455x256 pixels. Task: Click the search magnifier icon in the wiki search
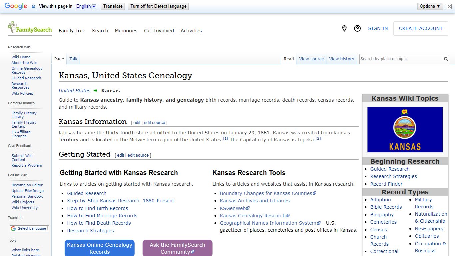446,59
